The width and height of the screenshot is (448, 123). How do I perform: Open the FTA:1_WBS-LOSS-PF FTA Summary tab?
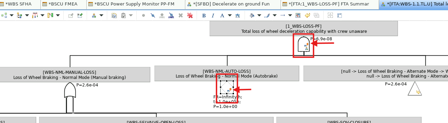329,4
